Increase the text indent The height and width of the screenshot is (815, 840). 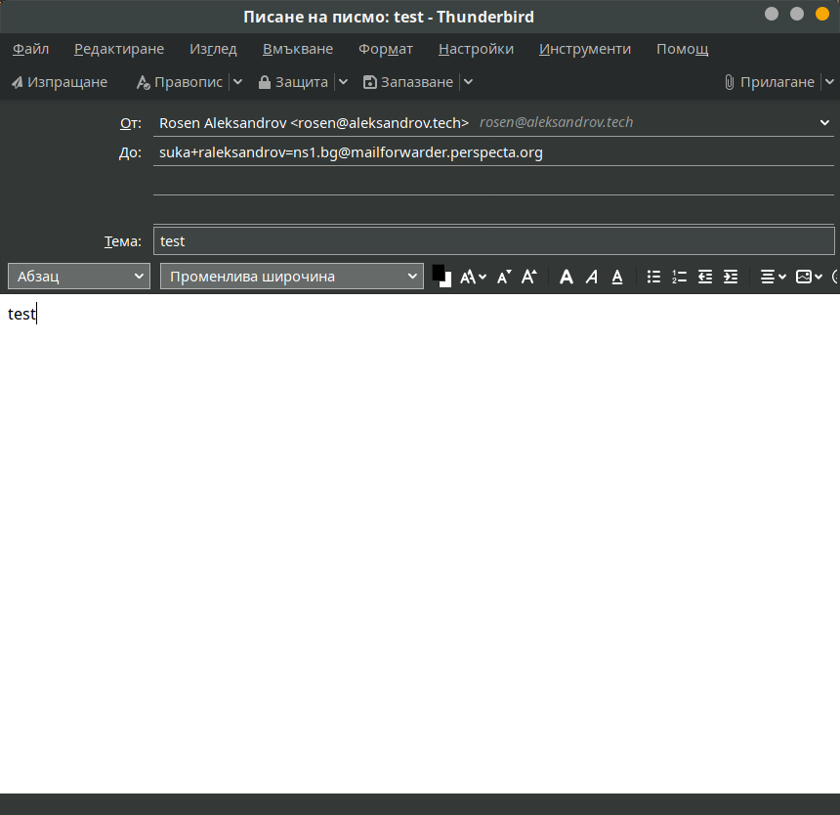[x=731, y=277]
